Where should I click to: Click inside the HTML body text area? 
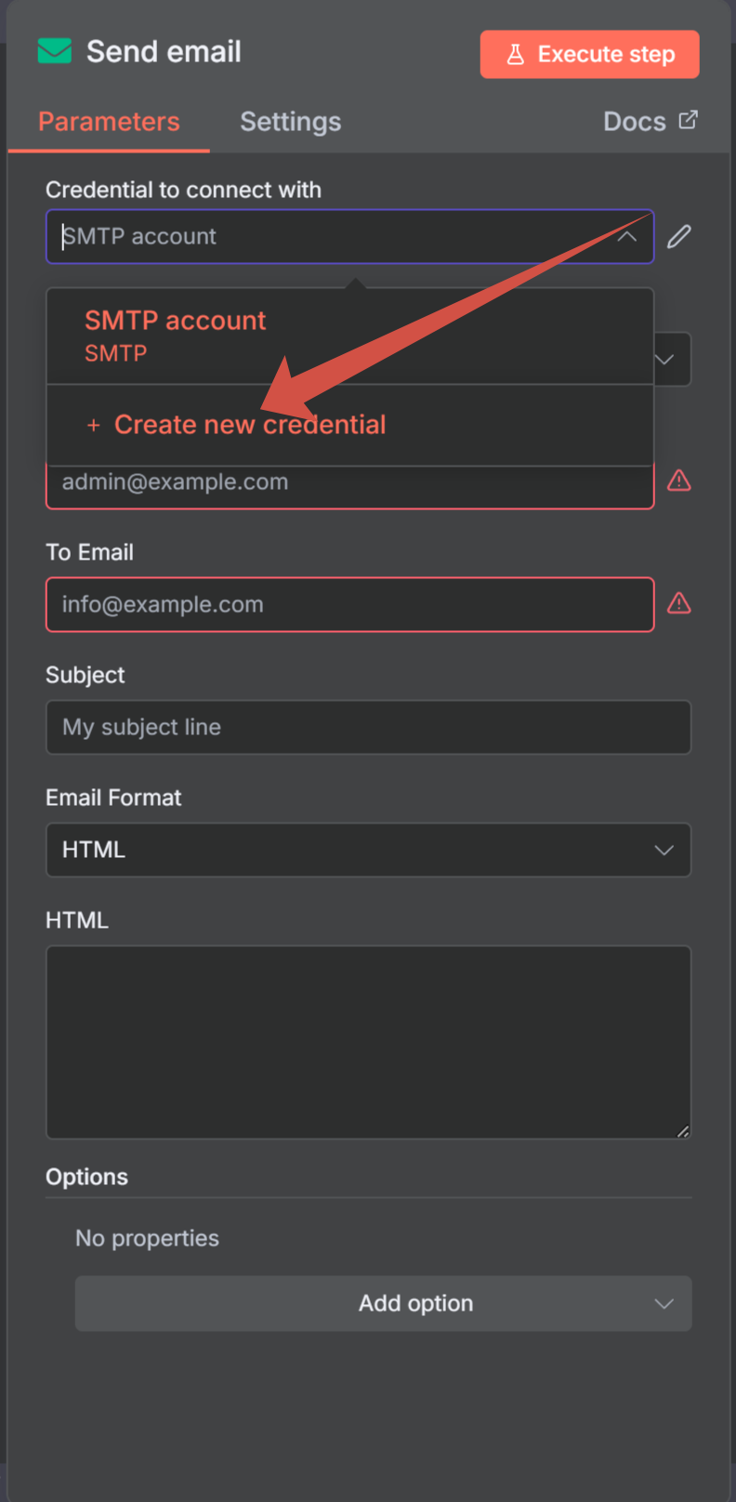tap(368, 1041)
